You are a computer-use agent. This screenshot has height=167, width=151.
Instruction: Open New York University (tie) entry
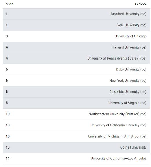click(x=128, y=81)
